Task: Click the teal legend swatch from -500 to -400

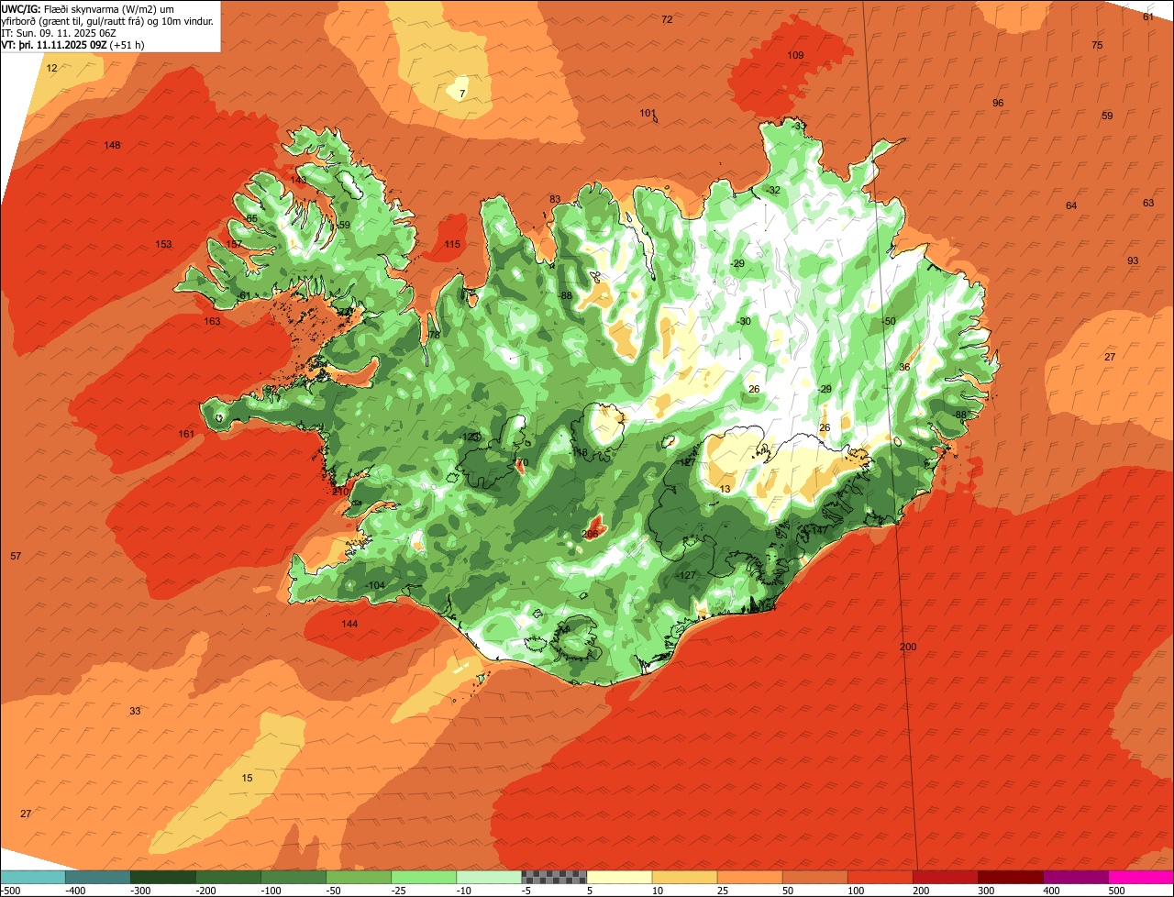Action: click(x=32, y=876)
